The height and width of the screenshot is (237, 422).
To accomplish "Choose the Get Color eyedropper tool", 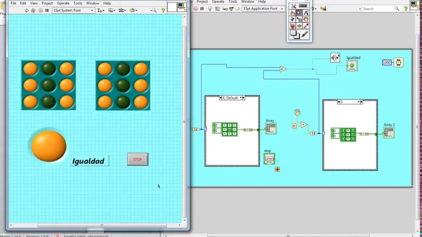I will tap(306, 26).
